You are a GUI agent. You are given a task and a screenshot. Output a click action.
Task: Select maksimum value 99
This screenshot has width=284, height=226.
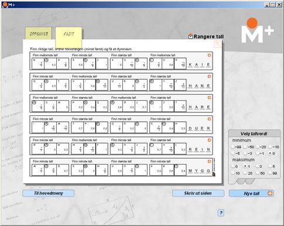(270, 173)
